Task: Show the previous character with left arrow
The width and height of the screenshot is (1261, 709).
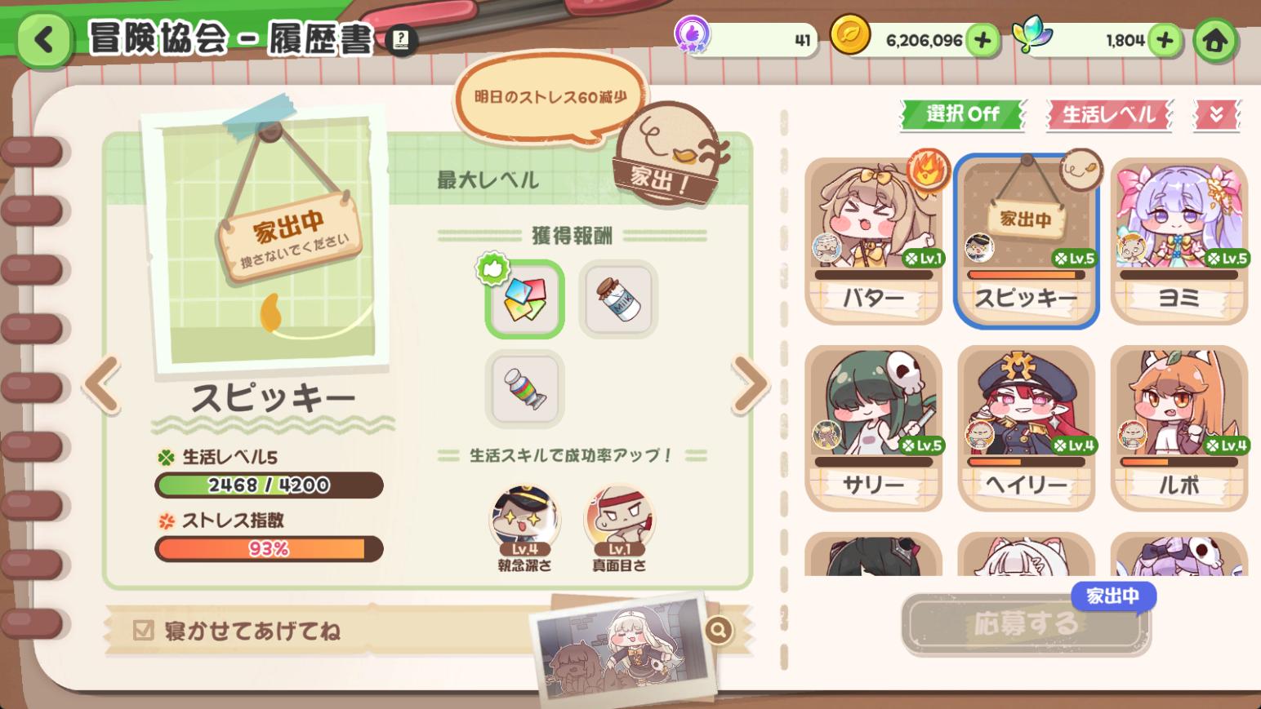Action: (102, 383)
